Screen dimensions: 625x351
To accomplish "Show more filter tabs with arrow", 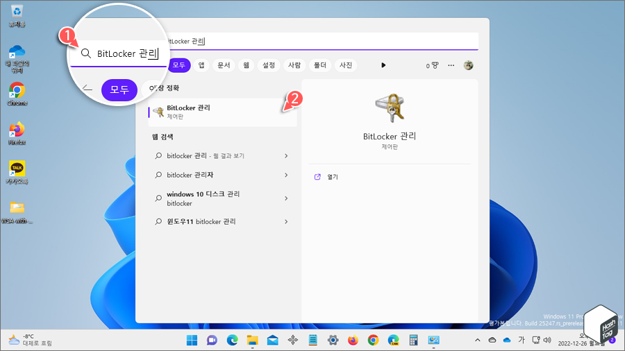I will click(x=383, y=65).
